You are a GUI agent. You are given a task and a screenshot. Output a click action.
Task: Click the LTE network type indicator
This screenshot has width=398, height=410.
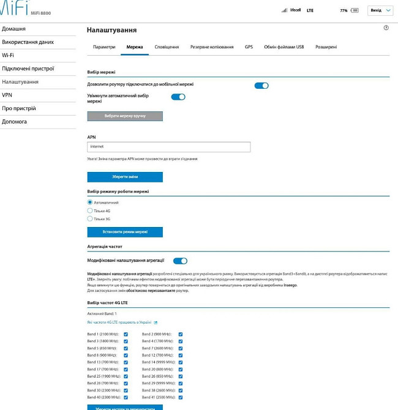pos(310,10)
